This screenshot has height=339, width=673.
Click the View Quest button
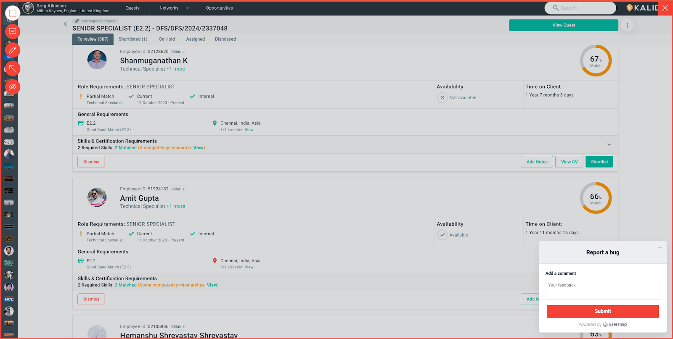click(x=563, y=25)
